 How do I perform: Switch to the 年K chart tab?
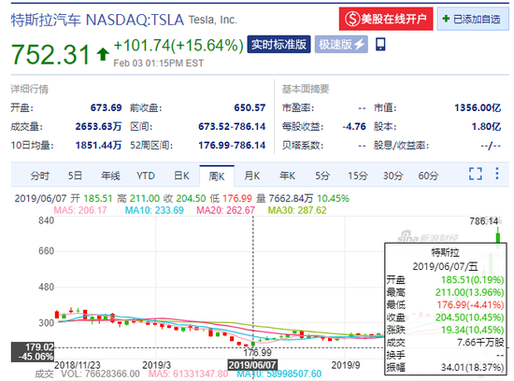click(287, 176)
